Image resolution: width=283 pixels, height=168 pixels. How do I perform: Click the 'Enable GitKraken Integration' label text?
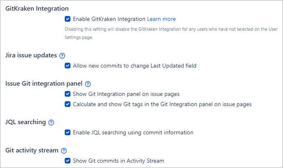click(109, 19)
